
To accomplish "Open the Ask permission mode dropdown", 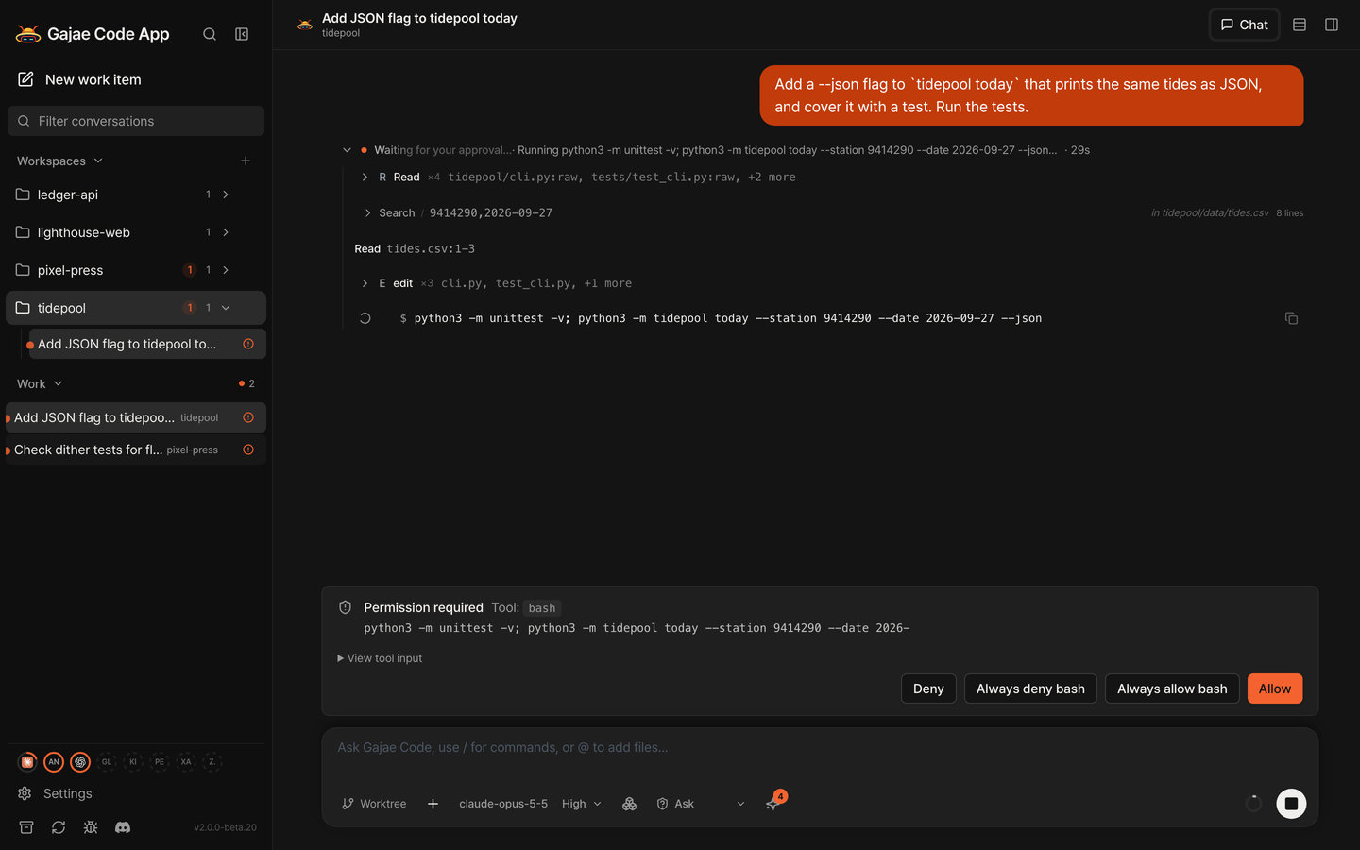I will (701, 804).
